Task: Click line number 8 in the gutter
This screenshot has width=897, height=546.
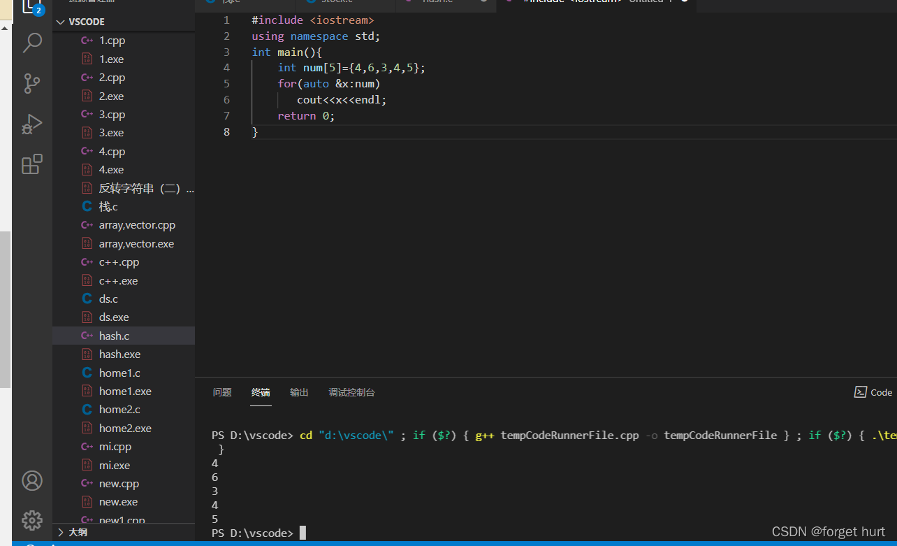Action: click(x=226, y=132)
